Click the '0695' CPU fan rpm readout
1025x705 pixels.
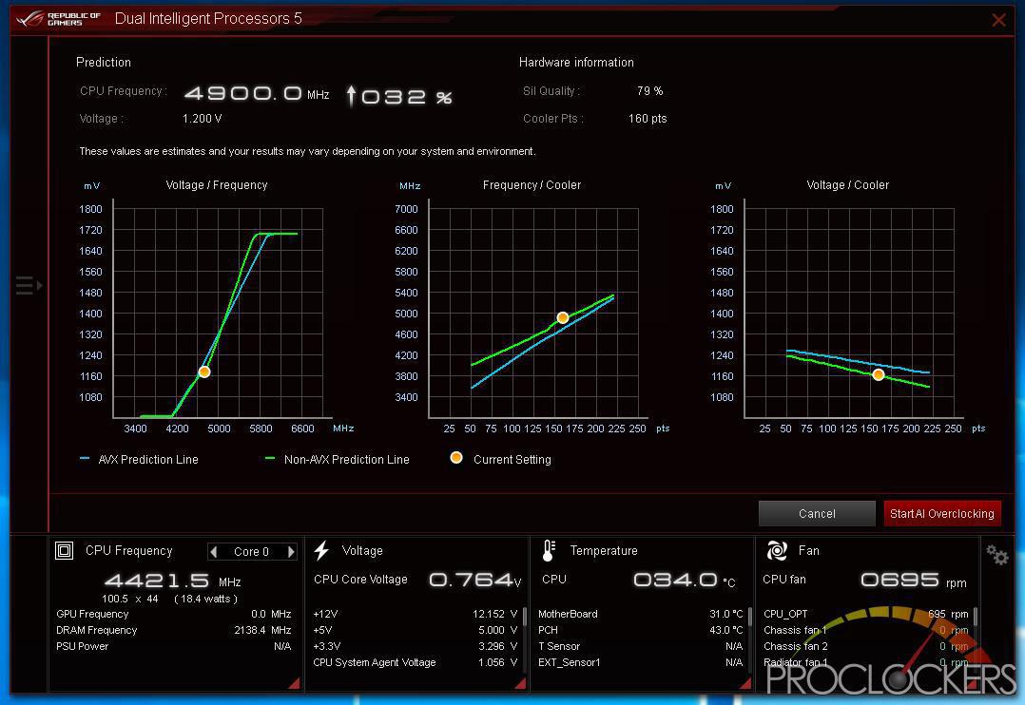[x=900, y=580]
